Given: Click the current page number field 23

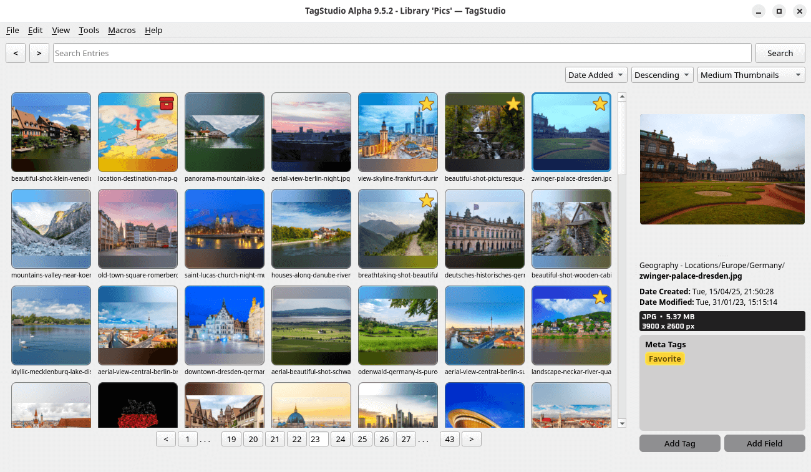Looking at the screenshot, I should 318,439.
